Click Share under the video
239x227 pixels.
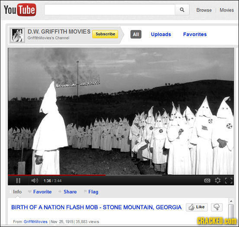[70, 192]
